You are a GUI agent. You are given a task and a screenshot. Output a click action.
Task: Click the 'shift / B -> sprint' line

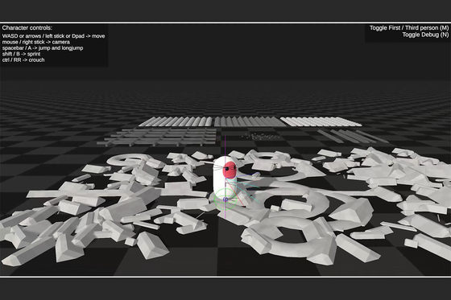coord(21,54)
